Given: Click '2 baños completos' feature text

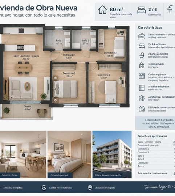Looking at the screenshot, I should (x=158, y=54).
